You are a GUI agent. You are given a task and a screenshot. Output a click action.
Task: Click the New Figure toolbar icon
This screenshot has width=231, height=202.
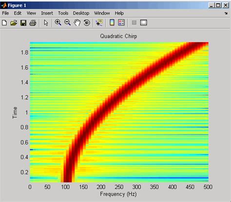(4, 23)
